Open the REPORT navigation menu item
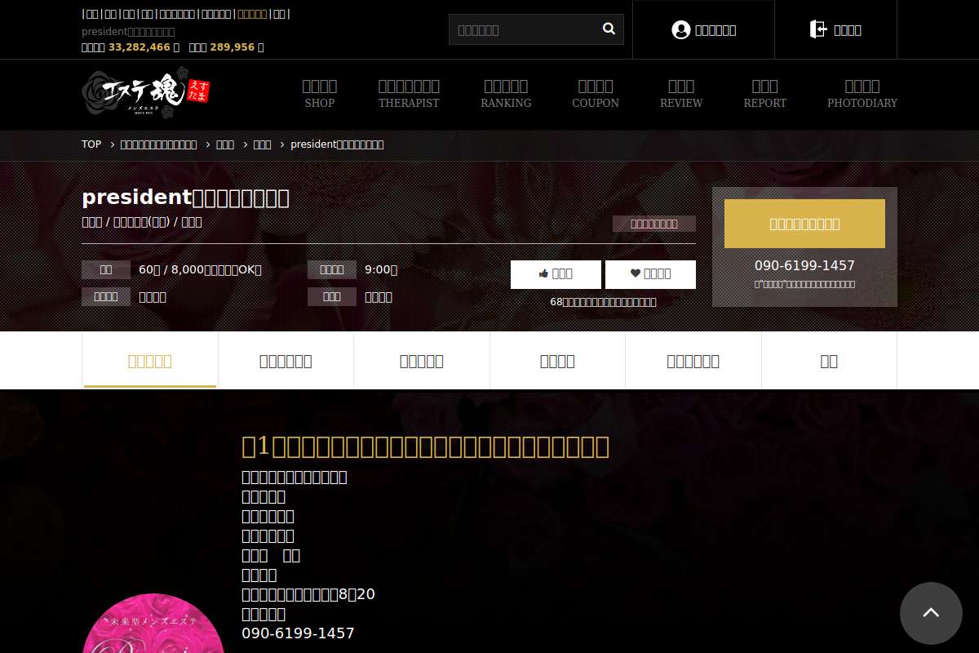Image resolution: width=979 pixels, height=653 pixels. pyautogui.click(x=765, y=94)
